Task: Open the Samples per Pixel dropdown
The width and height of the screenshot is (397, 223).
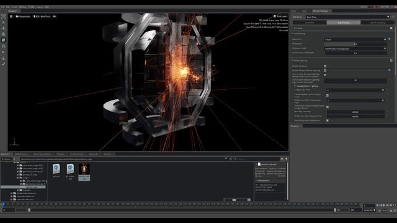Action: click(355, 90)
